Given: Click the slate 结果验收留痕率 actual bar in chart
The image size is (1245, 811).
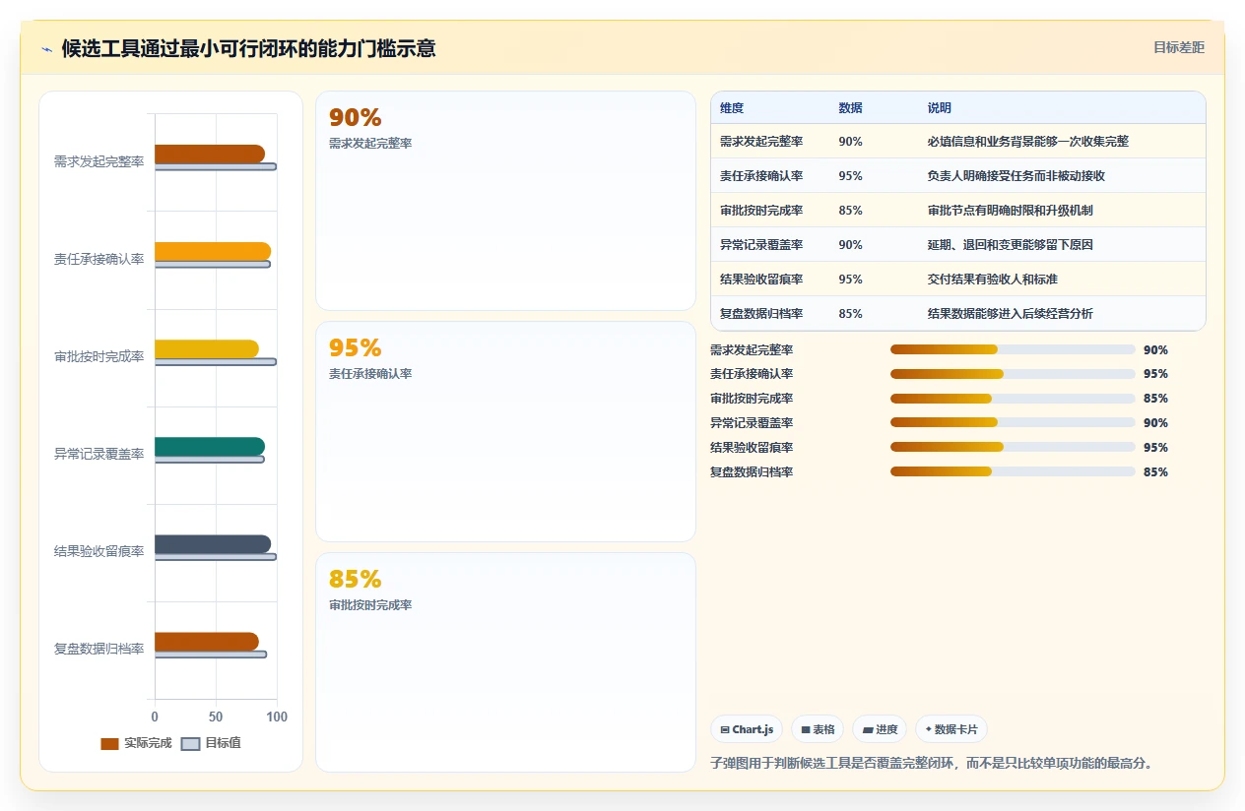Looking at the screenshot, I should (x=213, y=544).
